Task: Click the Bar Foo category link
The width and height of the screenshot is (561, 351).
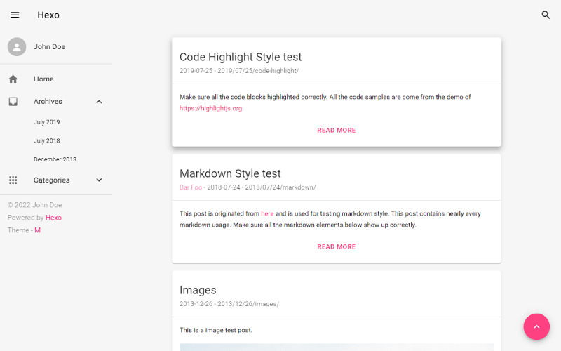Action: pyautogui.click(x=191, y=187)
